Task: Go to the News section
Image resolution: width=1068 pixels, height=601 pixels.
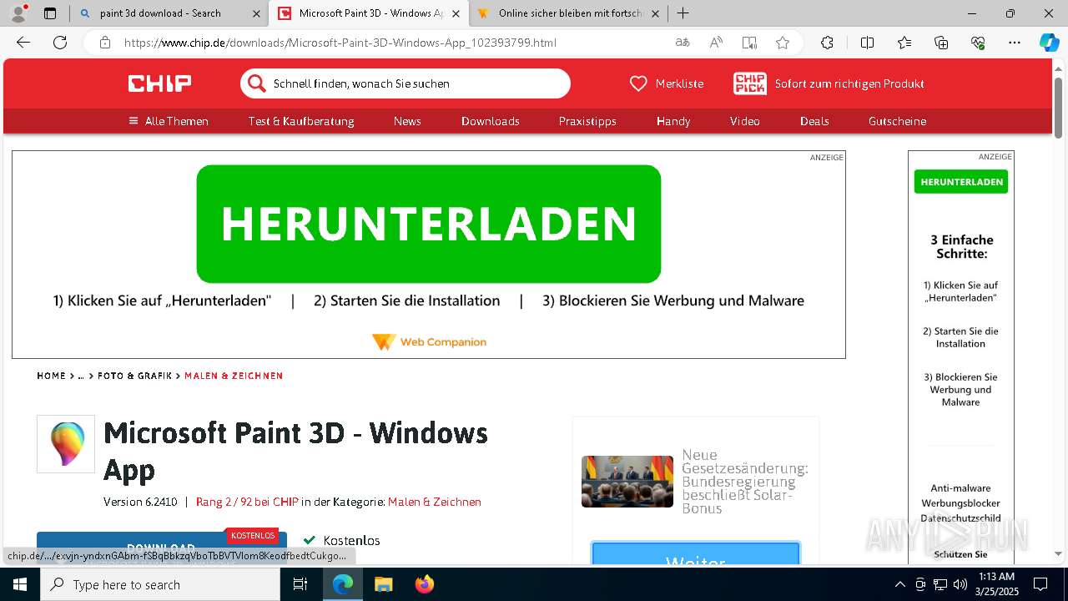Action: pyautogui.click(x=407, y=121)
